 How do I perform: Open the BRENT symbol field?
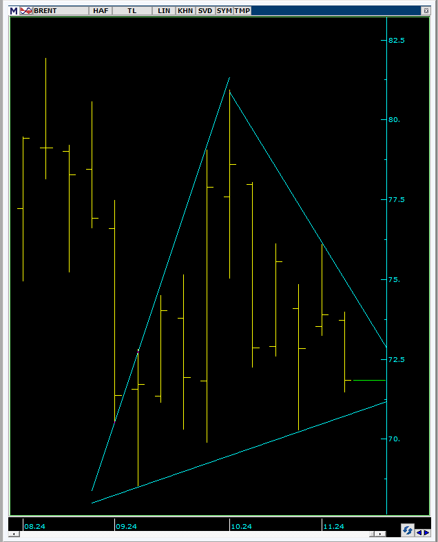coord(61,11)
